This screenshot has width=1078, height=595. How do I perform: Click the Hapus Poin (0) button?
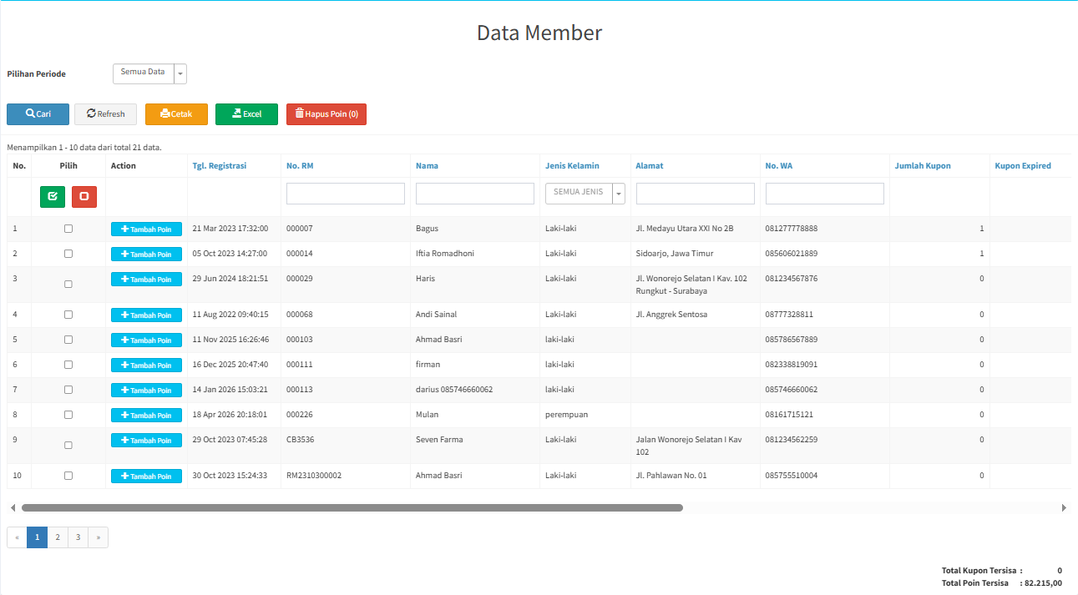point(326,114)
